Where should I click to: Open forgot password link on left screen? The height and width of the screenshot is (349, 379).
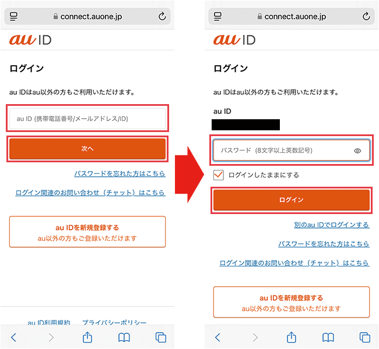pos(120,173)
